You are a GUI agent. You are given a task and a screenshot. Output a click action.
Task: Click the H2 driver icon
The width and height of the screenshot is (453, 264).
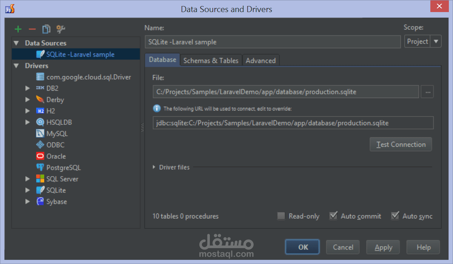point(40,111)
